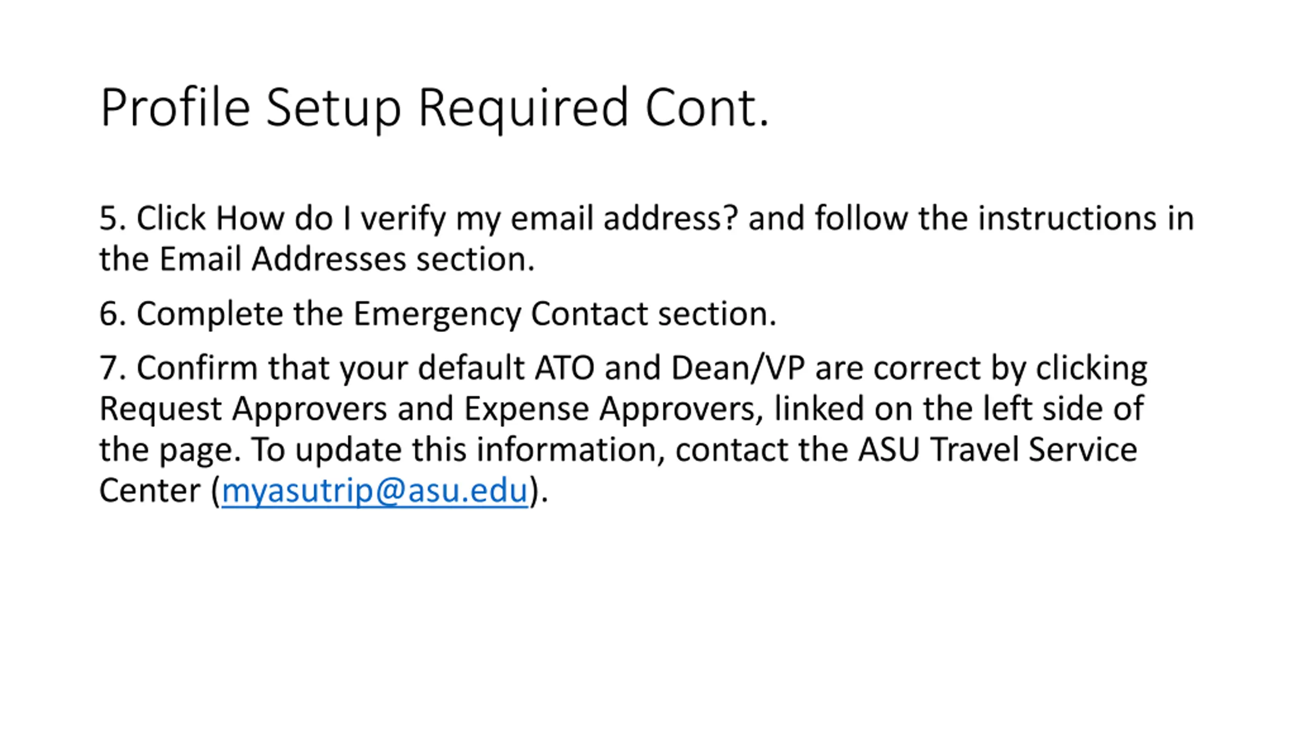
Task: Click the step 7 number
Action: [112, 368]
